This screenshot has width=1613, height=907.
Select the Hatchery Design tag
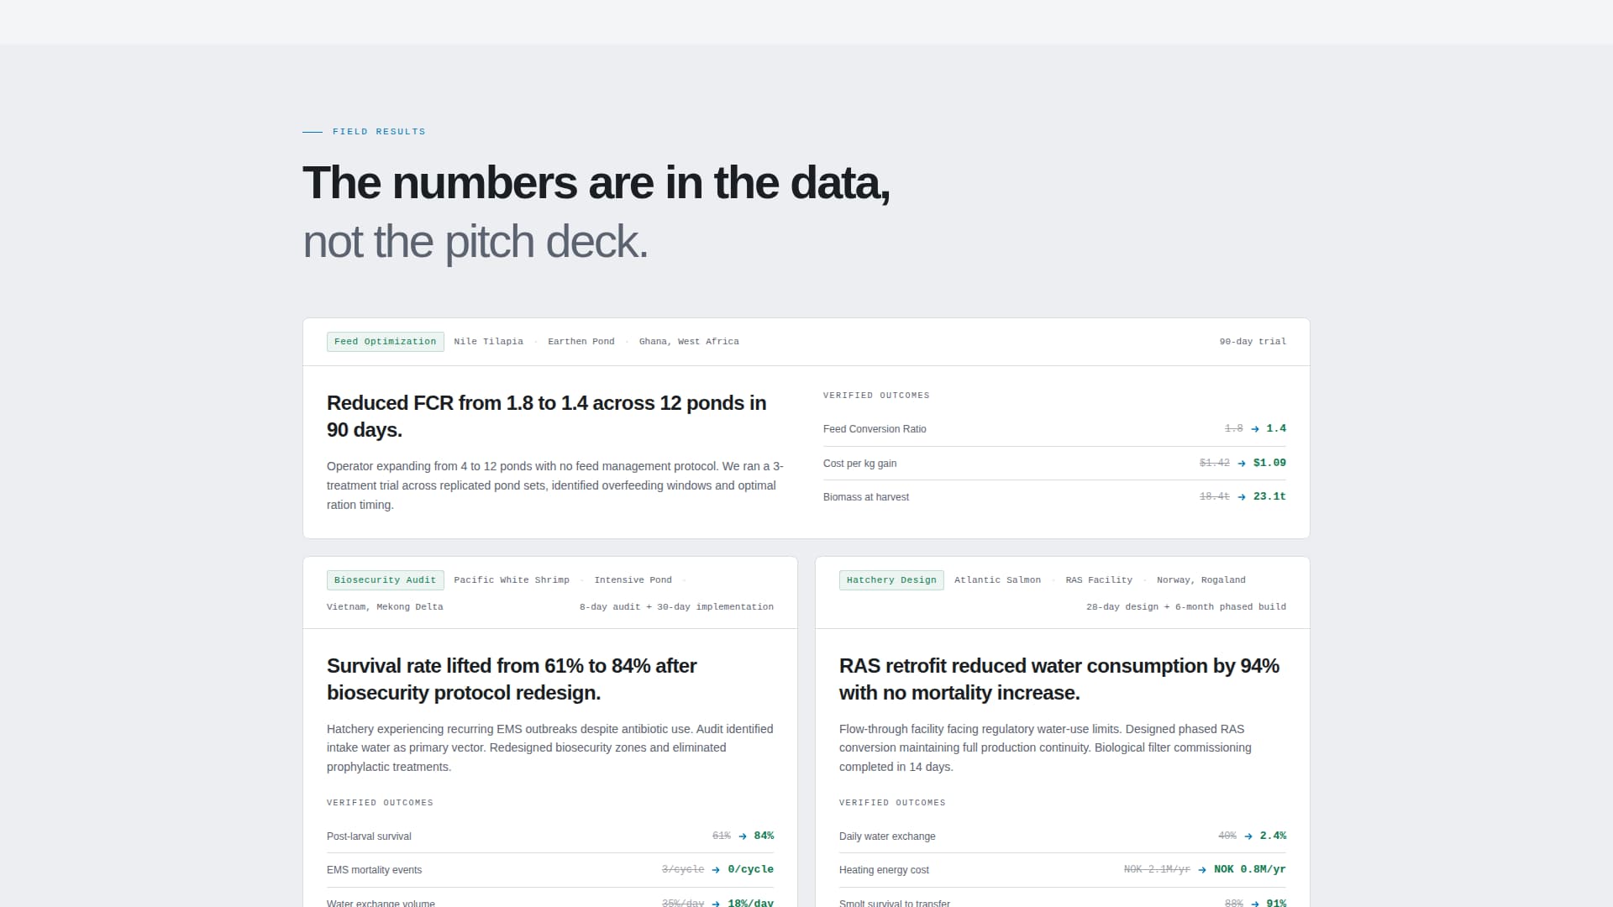point(891,579)
